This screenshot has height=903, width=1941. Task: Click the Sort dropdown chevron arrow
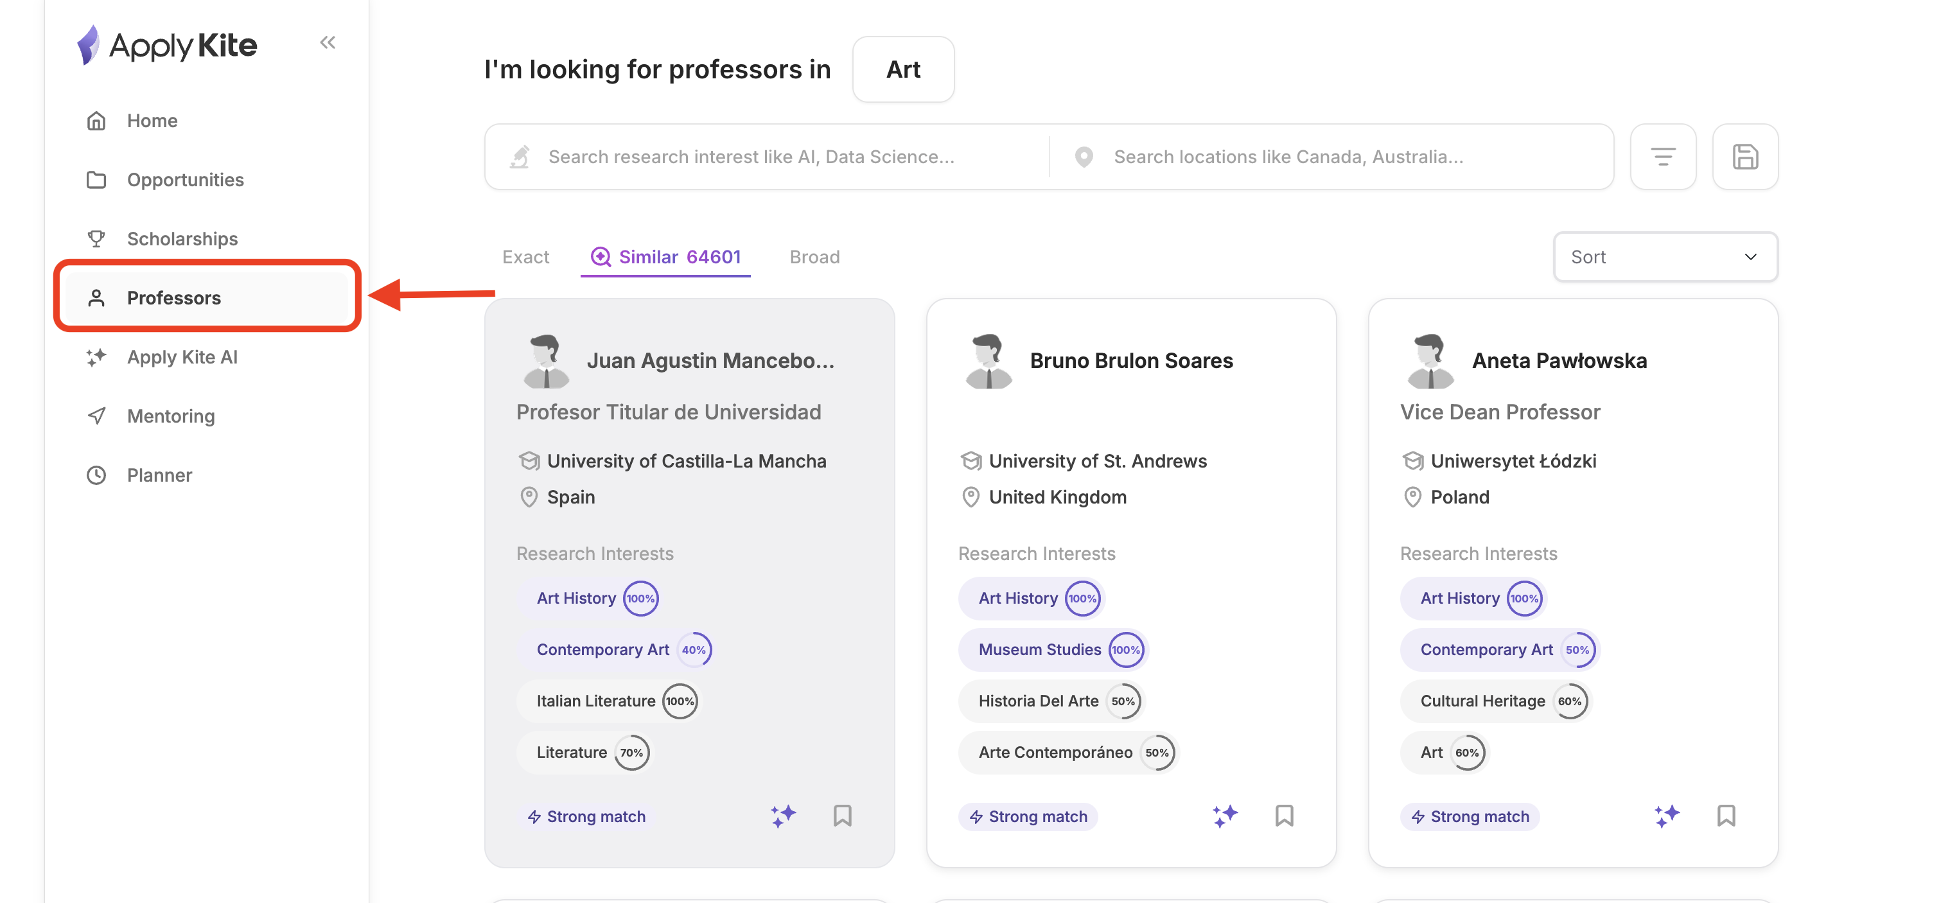(x=1750, y=257)
